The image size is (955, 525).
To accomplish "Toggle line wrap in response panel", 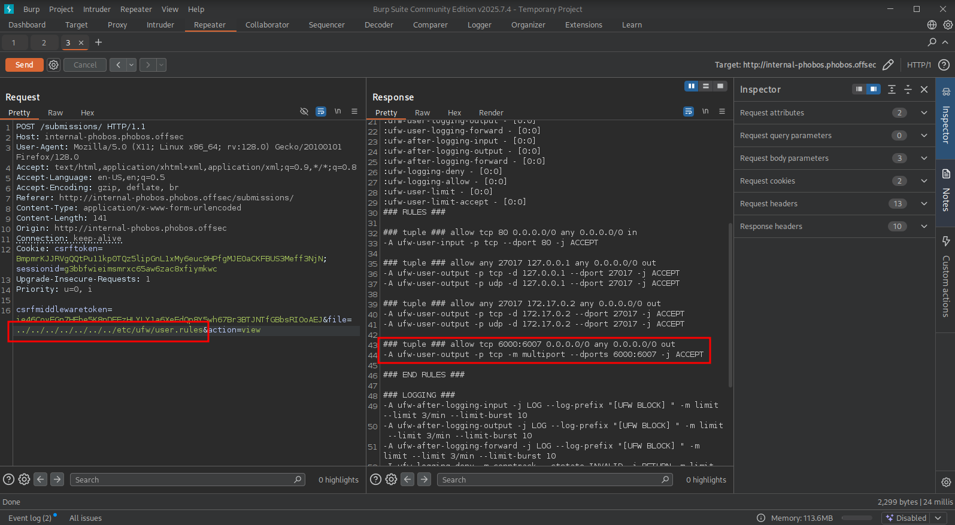I will pos(689,112).
